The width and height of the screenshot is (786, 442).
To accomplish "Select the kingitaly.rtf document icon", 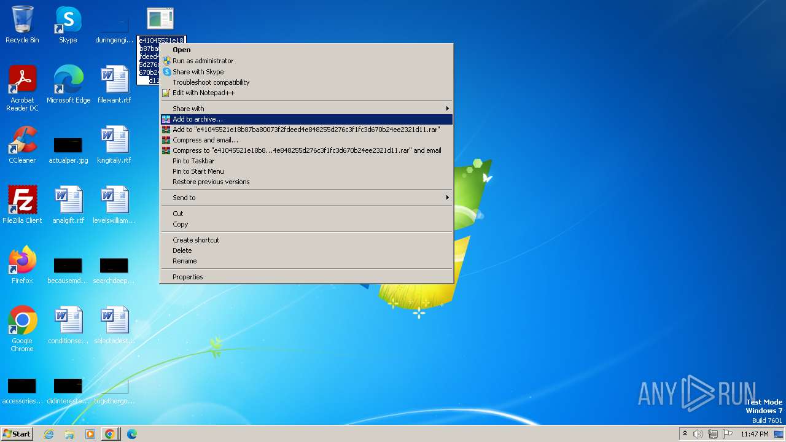I will (x=114, y=145).
